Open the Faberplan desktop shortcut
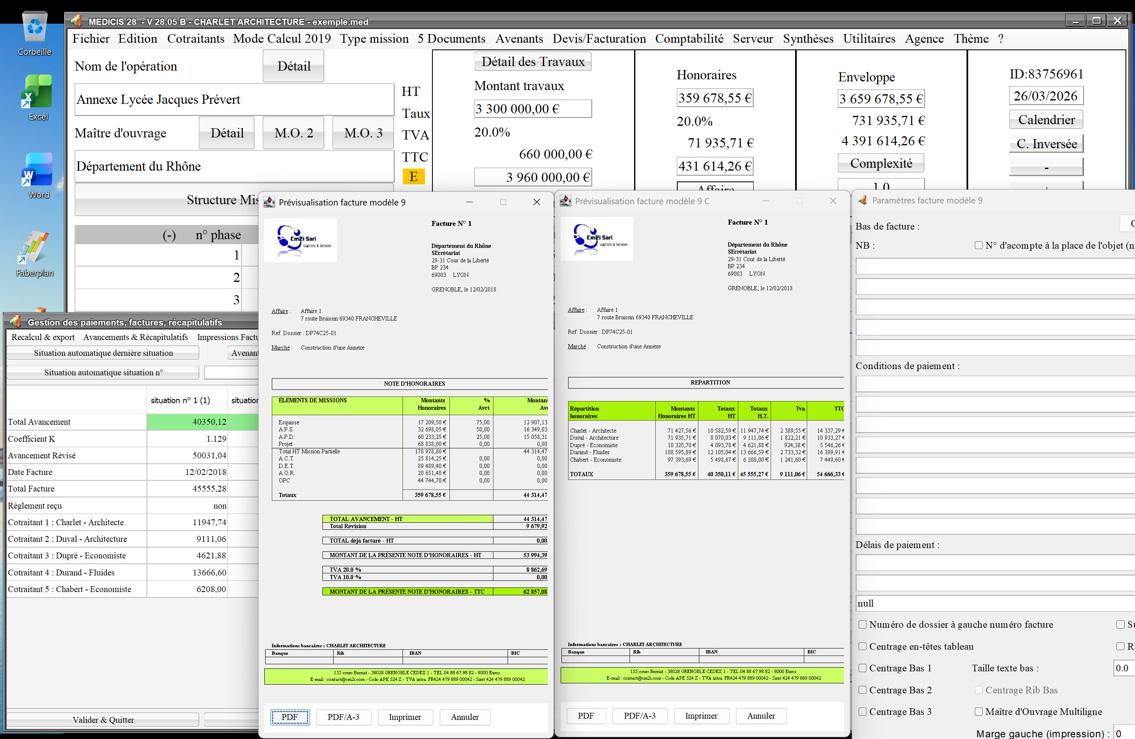This screenshot has width=1135, height=739. coord(34,254)
